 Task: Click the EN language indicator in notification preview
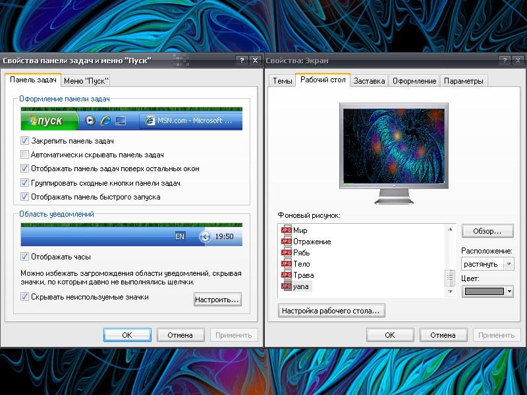(180, 236)
